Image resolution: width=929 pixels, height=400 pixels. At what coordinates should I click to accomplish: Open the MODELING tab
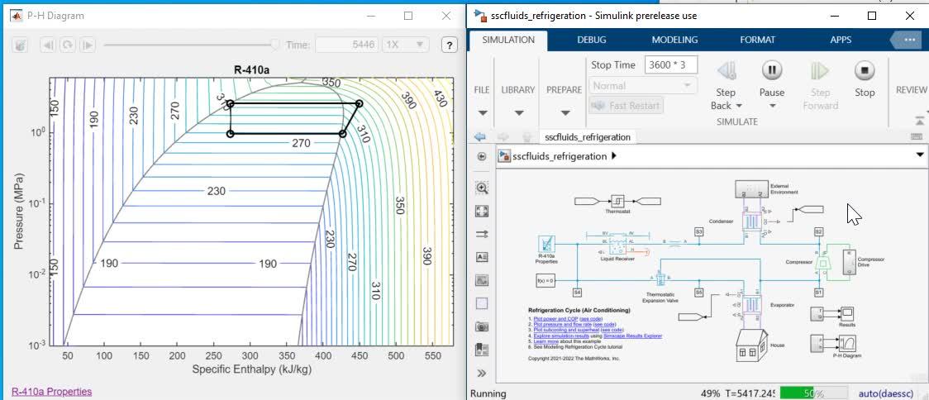click(674, 40)
